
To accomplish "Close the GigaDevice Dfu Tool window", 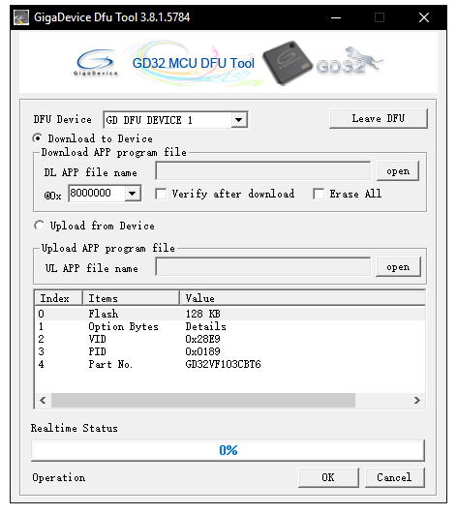I will coord(424,17).
